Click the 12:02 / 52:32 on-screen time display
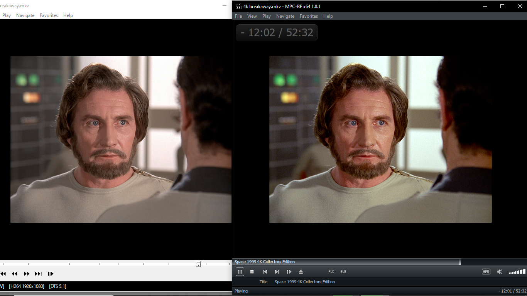The height and width of the screenshot is (296, 527). (x=277, y=32)
